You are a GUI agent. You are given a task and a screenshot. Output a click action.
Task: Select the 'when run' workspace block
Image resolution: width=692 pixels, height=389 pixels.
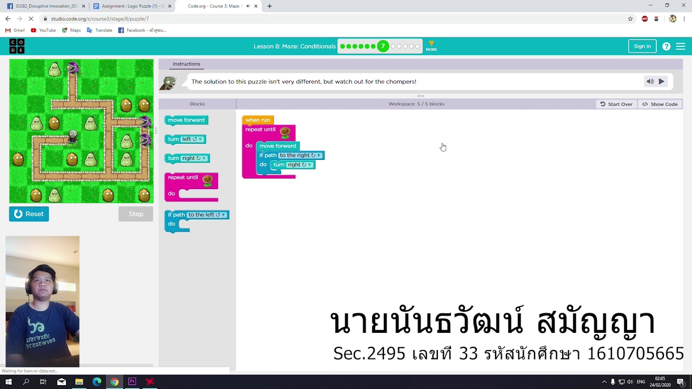coord(257,120)
